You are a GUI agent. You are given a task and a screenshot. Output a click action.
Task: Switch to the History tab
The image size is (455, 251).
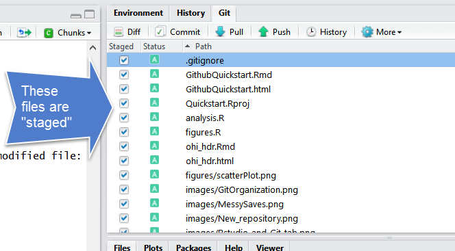point(190,13)
